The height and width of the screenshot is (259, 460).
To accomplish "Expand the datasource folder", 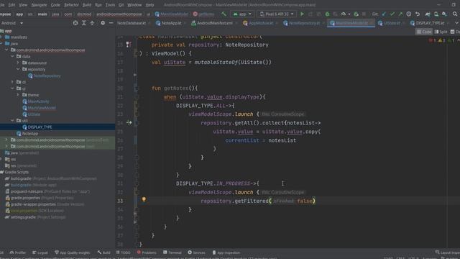I will 18,63.
